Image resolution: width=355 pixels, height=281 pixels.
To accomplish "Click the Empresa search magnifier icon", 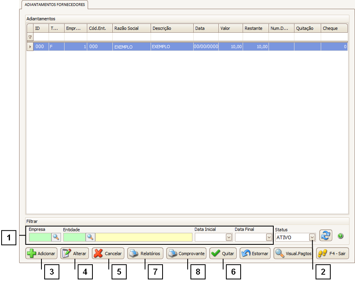I will pyautogui.click(x=56, y=237).
